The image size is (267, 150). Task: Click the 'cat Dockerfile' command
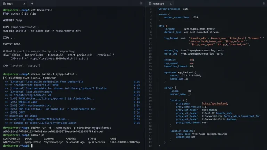42,10
